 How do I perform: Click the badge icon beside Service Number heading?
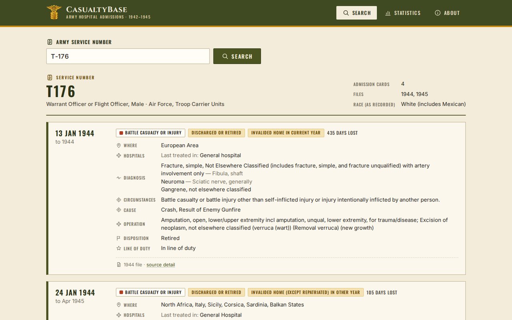[50, 78]
